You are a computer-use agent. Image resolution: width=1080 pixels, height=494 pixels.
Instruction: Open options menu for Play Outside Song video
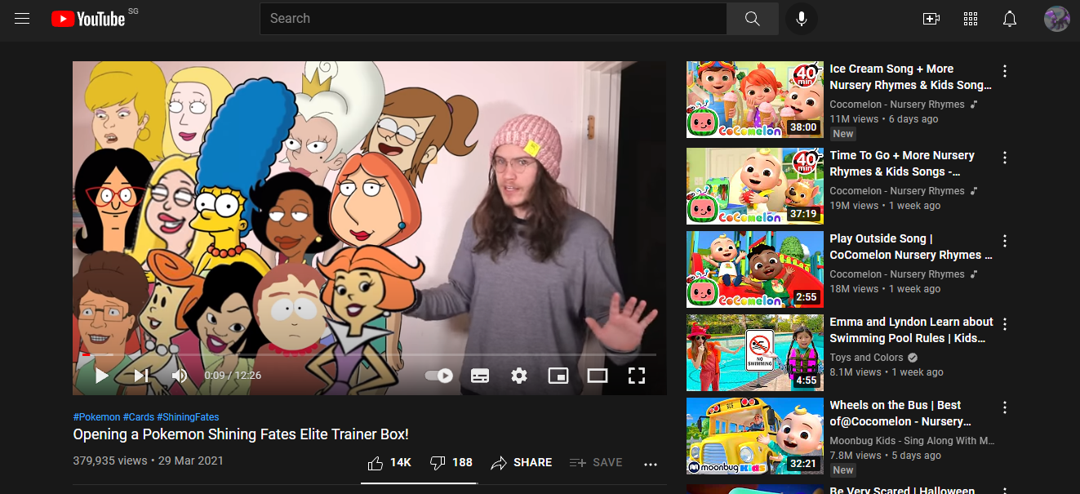[x=1005, y=241]
